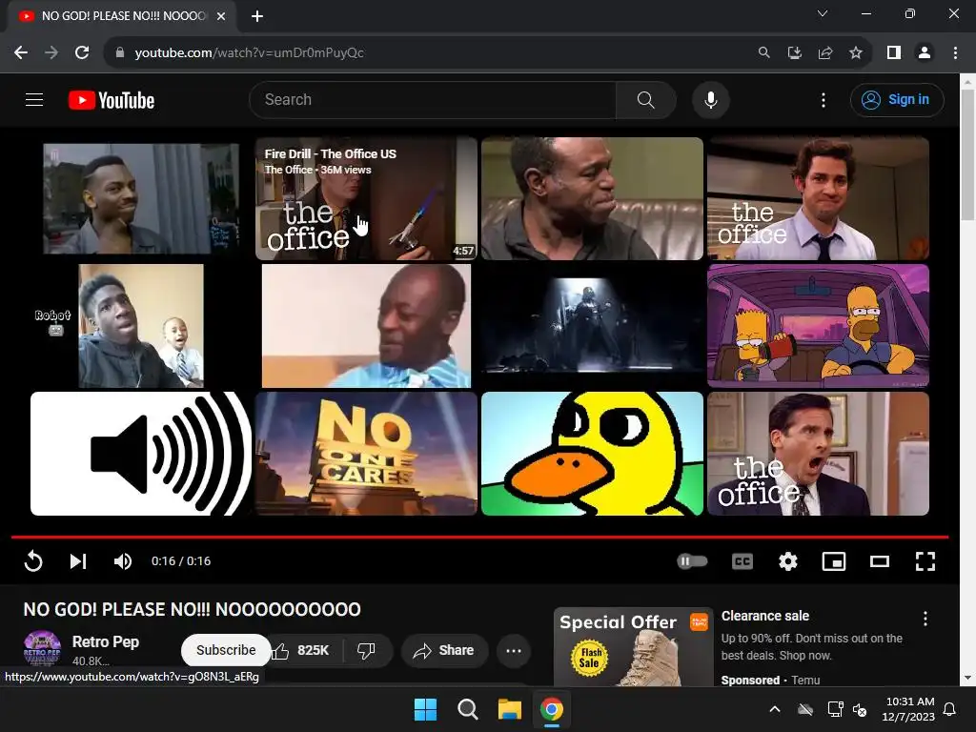976x732 pixels.
Task: Open Chrome profile button
Action: [925, 53]
